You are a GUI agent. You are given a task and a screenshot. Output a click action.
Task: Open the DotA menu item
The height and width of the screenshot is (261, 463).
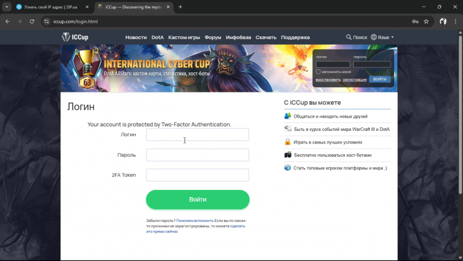[x=157, y=37]
